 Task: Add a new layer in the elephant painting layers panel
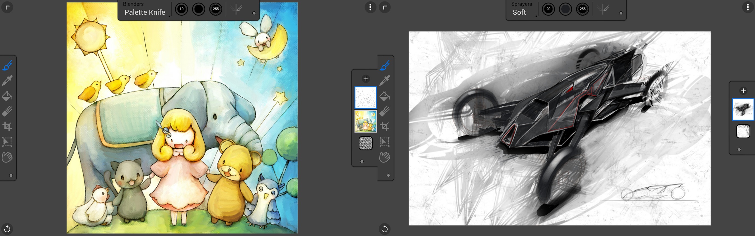(x=365, y=79)
